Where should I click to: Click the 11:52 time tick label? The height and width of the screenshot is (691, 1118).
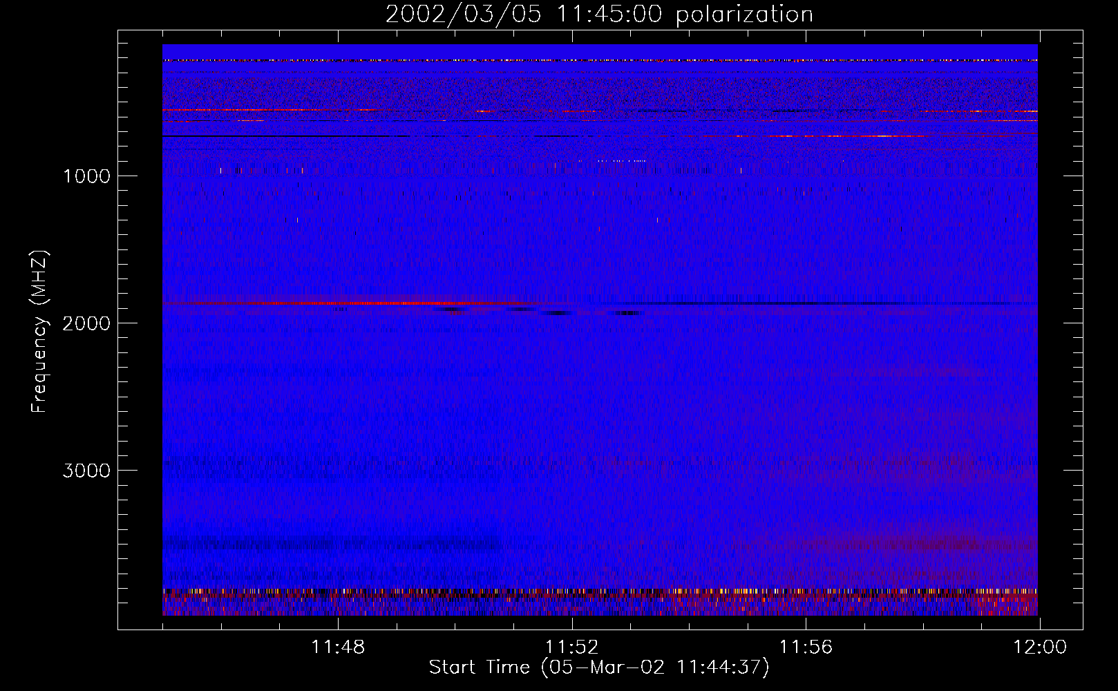(x=571, y=647)
